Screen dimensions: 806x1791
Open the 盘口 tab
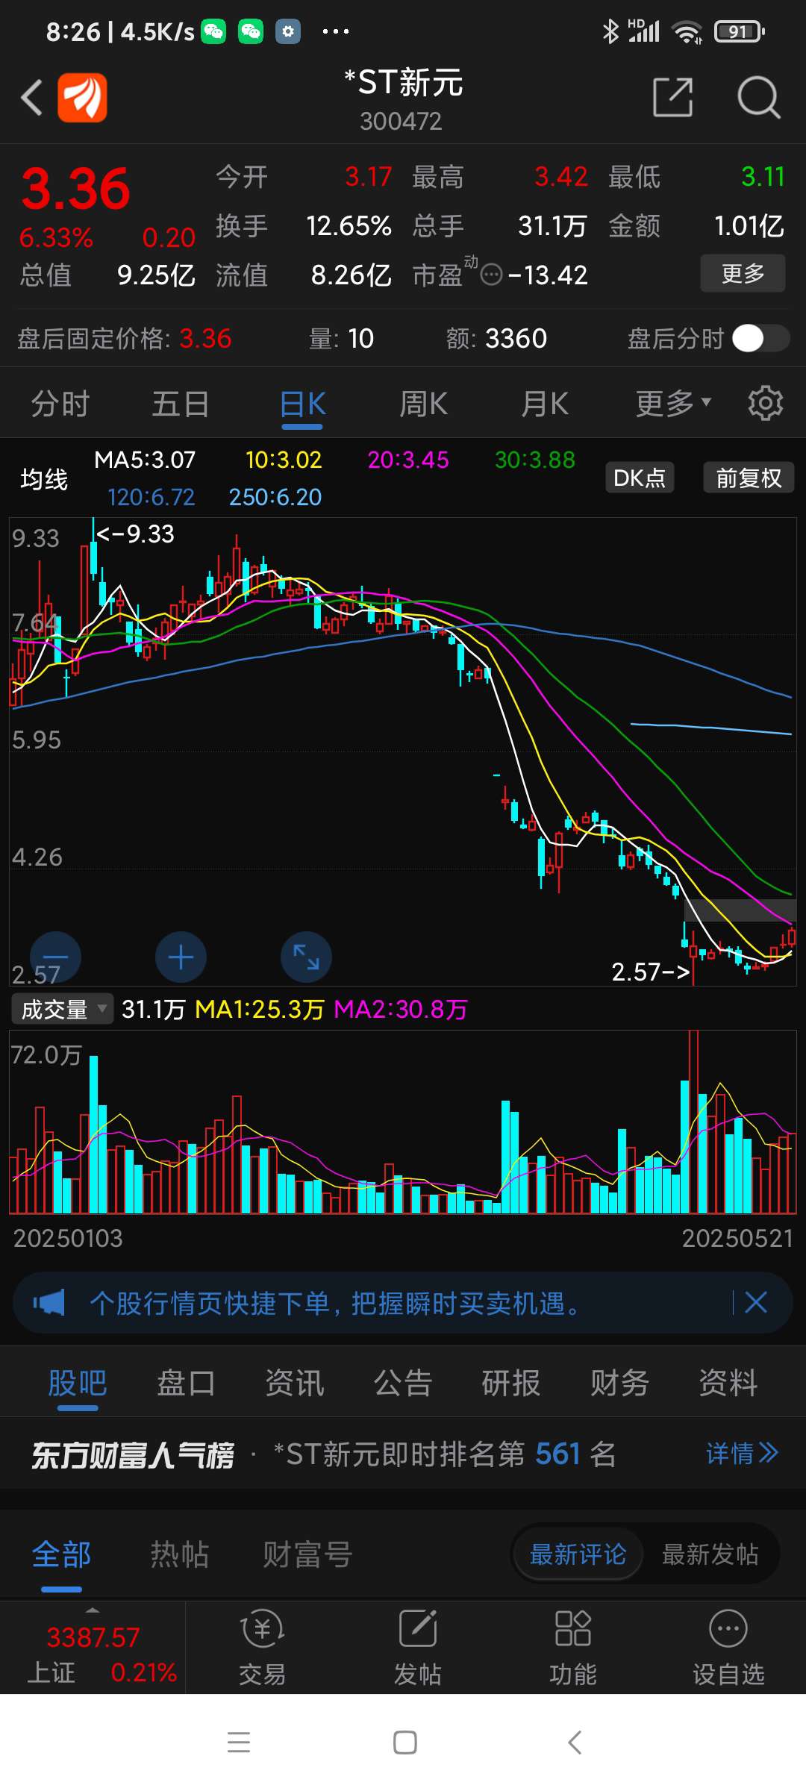[x=186, y=1383]
